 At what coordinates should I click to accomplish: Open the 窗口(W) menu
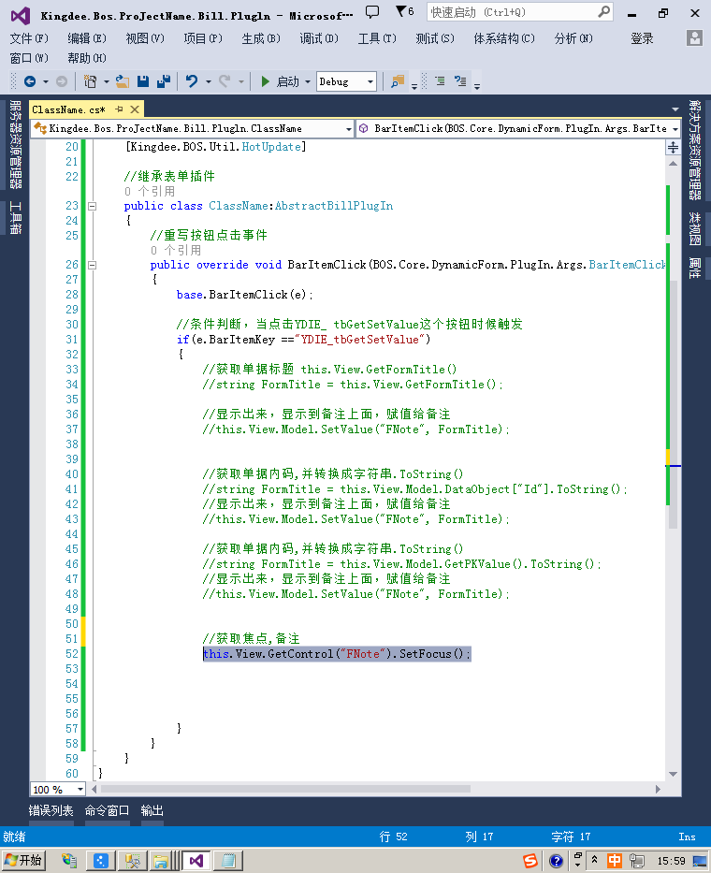pos(29,58)
